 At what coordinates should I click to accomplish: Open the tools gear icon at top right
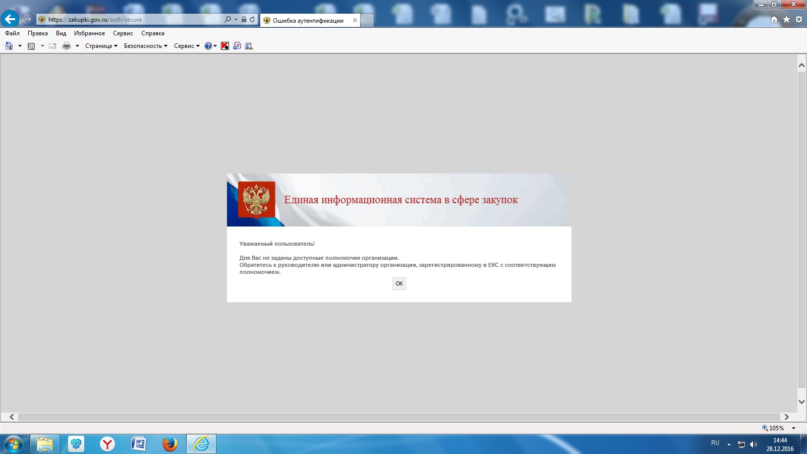point(799,19)
